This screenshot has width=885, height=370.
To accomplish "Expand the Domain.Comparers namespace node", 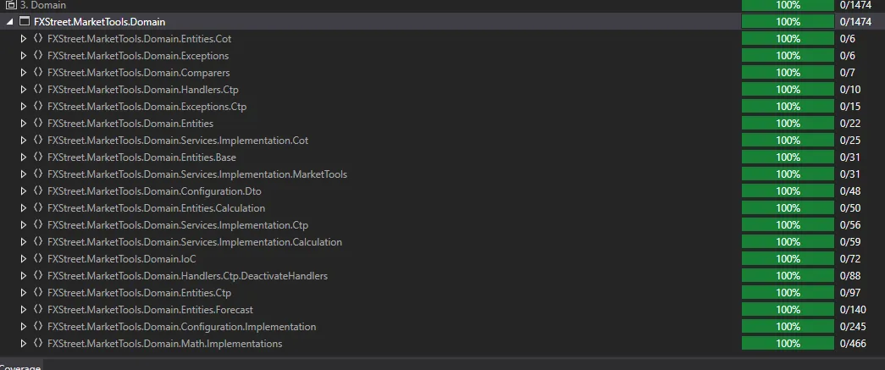I will click(x=23, y=73).
